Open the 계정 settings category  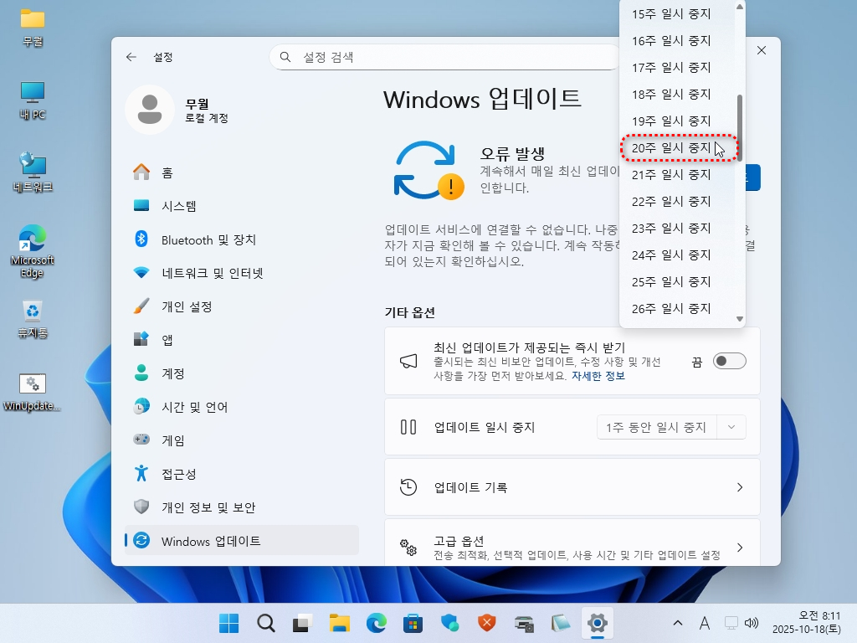tap(242, 373)
